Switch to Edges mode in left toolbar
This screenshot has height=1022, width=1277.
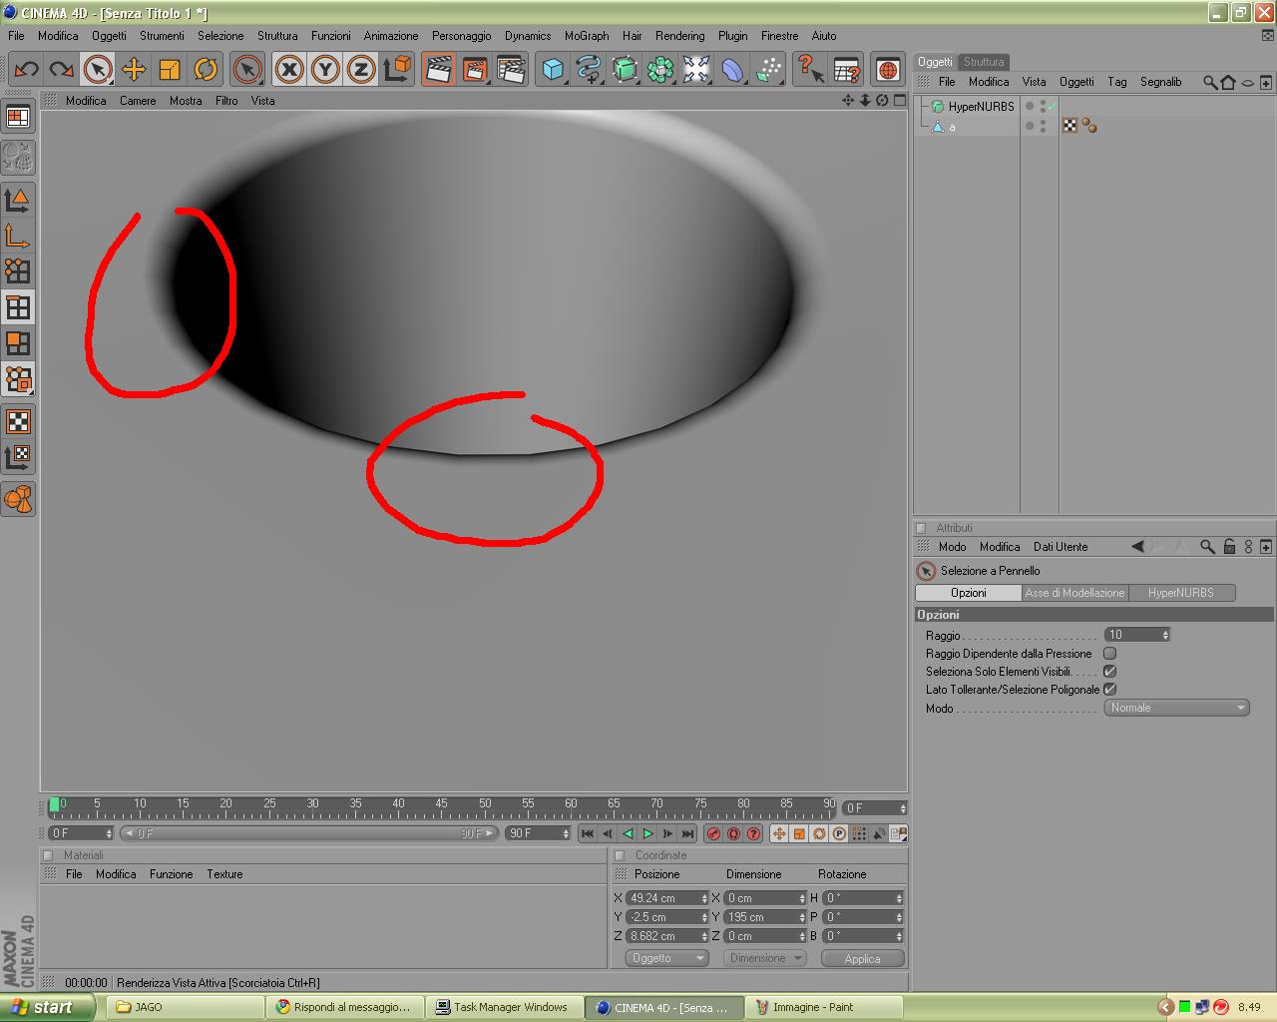coord(18,307)
